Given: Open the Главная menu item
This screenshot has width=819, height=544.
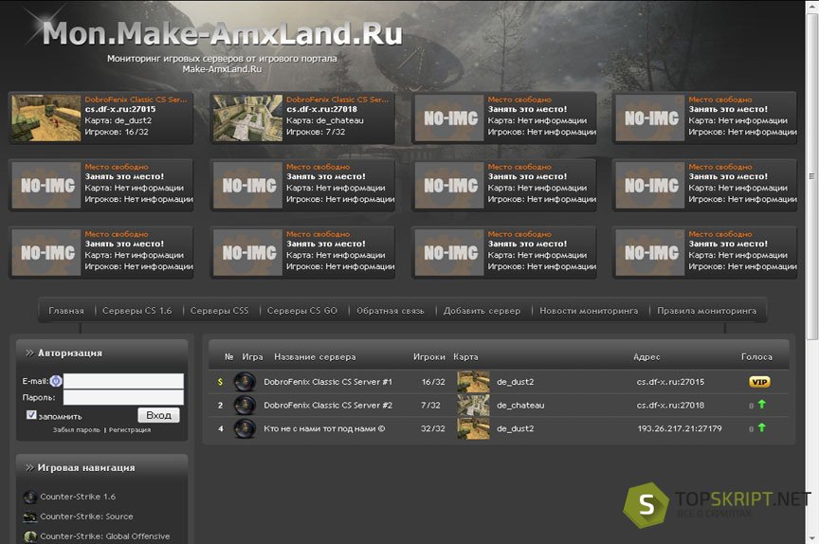Looking at the screenshot, I should click(x=65, y=311).
